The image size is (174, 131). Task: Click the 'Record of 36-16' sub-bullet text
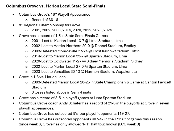click(x=45, y=20)
